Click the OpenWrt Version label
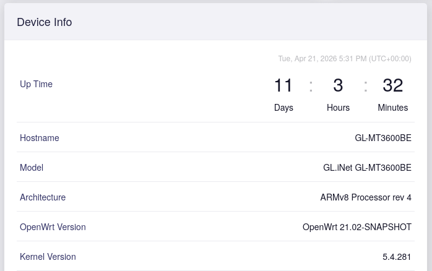432x271 pixels. tap(53, 227)
